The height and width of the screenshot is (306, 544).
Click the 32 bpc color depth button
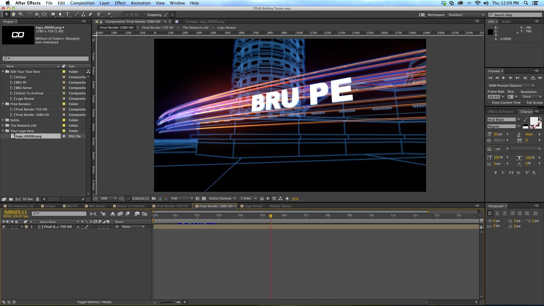[x=28, y=199]
